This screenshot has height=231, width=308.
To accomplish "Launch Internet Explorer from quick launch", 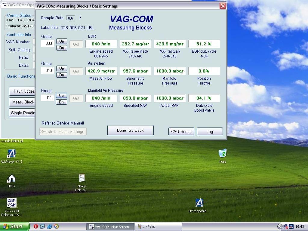I will (50, 226).
